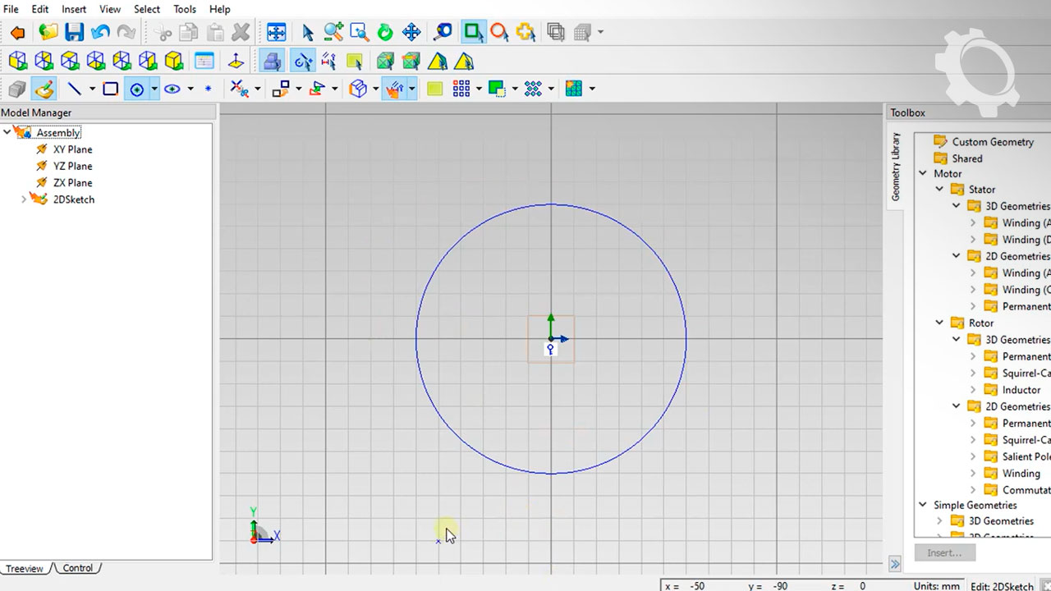Expand the 2DSketch tree node
Screen dimensions: 1051x591
(x=24, y=199)
